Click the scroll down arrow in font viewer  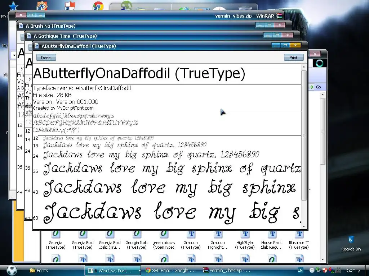[304, 226]
